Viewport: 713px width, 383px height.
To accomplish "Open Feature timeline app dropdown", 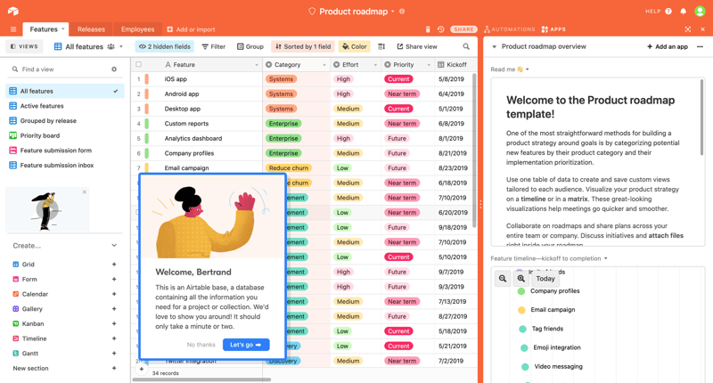I will tap(605, 258).
